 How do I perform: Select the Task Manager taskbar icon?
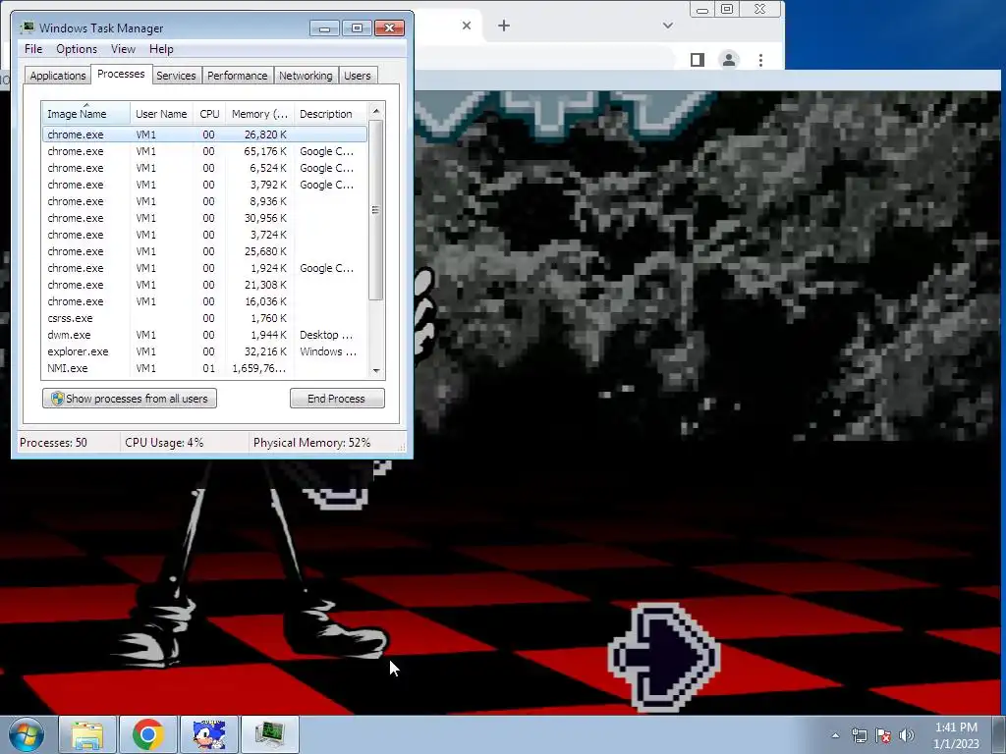coord(270,734)
